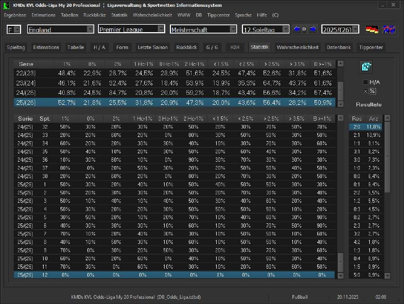404x304 pixels.
Task: Toggle the percent (%) checkbox
Action: click(x=366, y=91)
